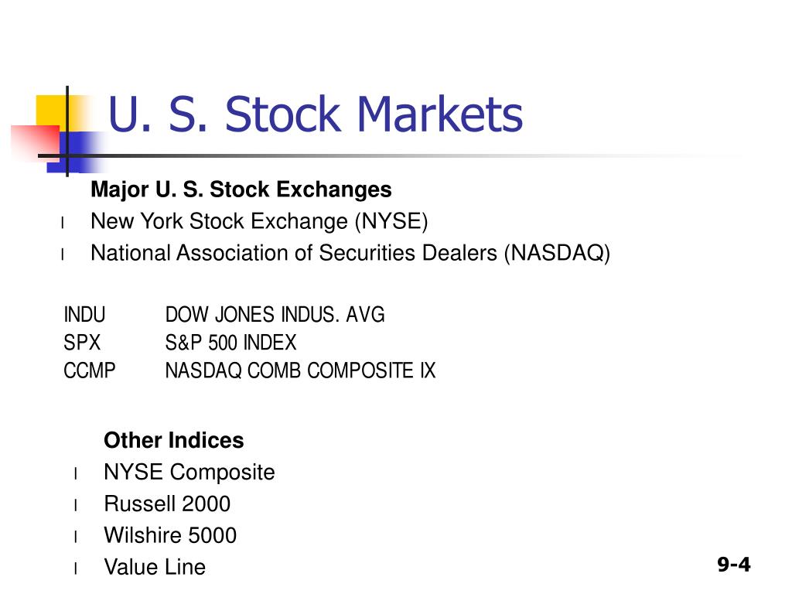Click New York Stock Exchange (NYSE) line
The width and height of the screenshot is (792, 594).
tap(259, 222)
